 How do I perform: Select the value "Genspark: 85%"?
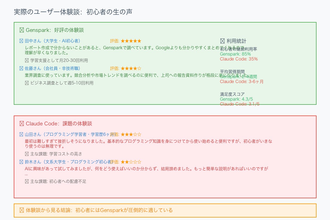click(235, 54)
